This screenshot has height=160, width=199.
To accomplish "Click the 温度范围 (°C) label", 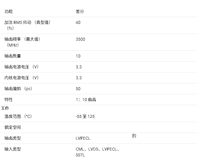I will pos(18,116).
